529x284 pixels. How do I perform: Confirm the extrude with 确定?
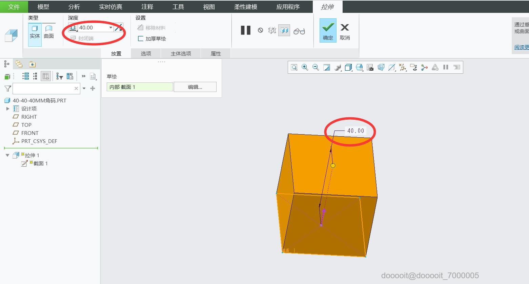coord(328,30)
